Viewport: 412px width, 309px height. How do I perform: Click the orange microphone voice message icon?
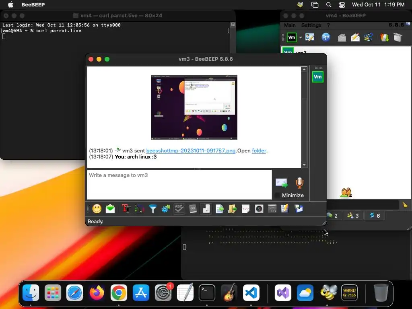pos(299,183)
